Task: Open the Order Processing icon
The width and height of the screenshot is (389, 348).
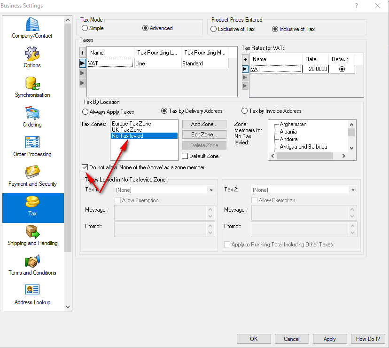Action: tap(32, 142)
